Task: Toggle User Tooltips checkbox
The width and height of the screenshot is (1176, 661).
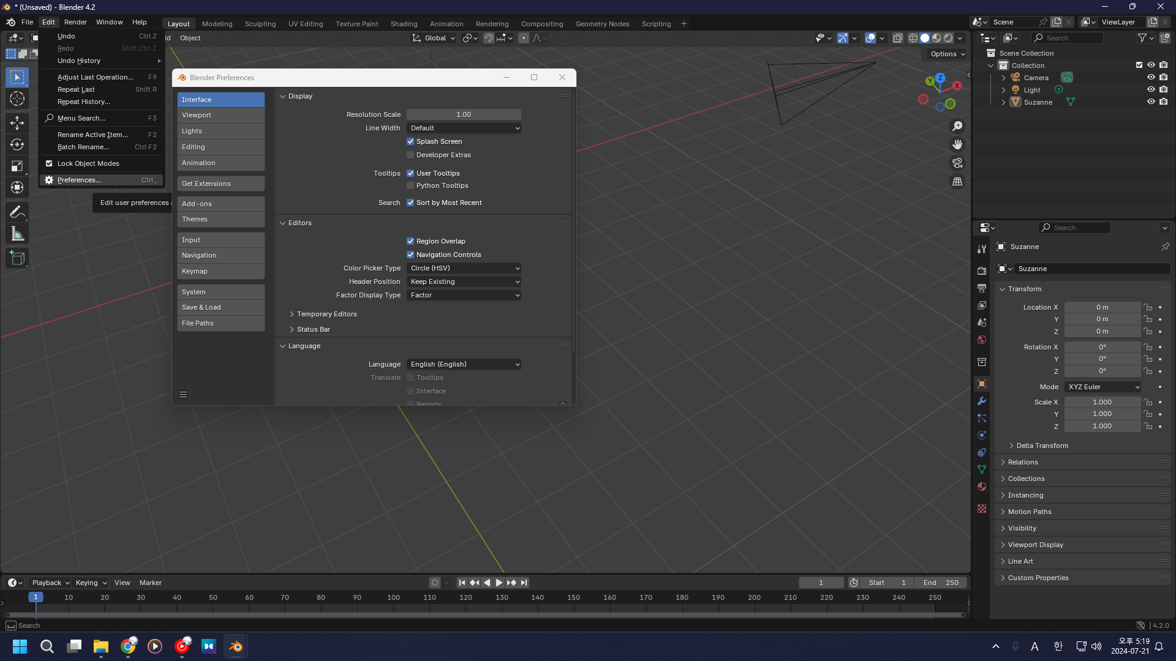Action: [410, 173]
